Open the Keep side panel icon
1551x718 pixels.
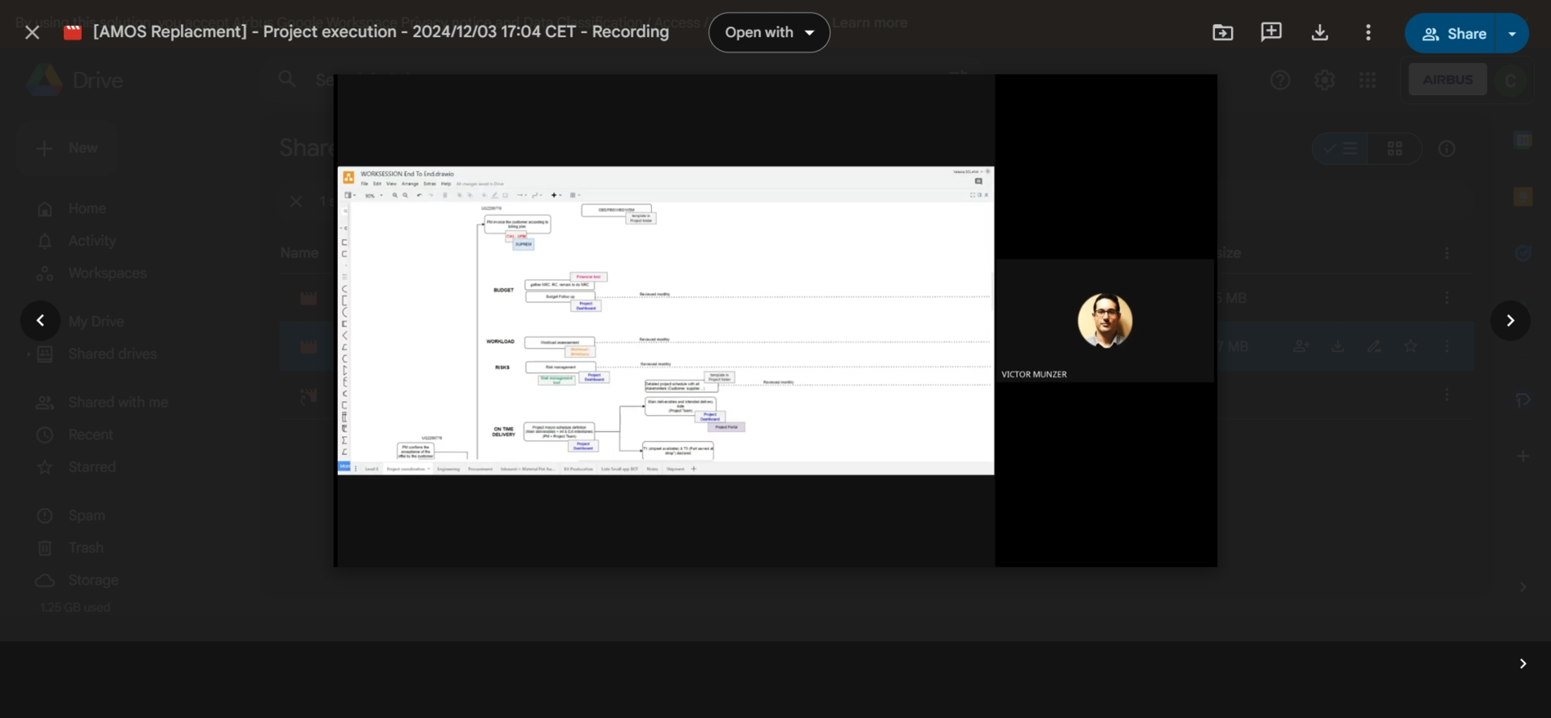(x=1523, y=196)
